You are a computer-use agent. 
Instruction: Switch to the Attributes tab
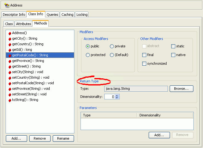23,24
